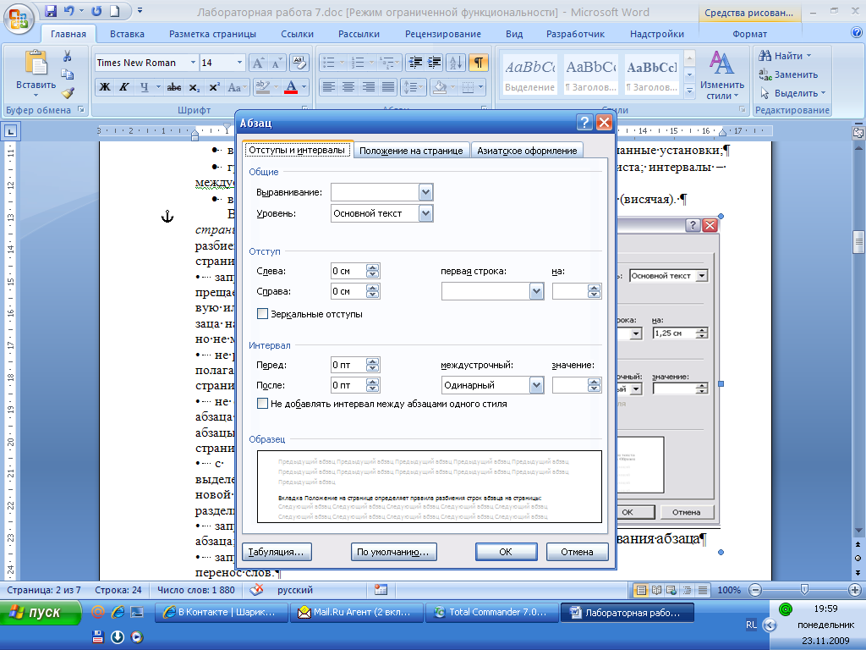Click OK in Абзац dialog
The width and height of the screenshot is (866, 650).
pos(506,552)
